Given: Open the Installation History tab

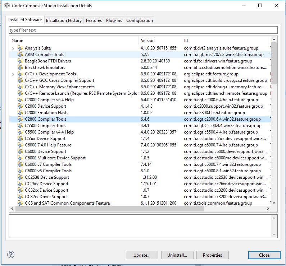Looking at the screenshot, I should pyautogui.click(x=64, y=20).
